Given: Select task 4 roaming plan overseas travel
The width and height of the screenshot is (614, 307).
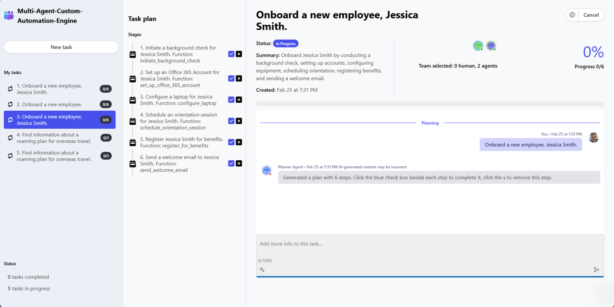Looking at the screenshot, I should 54,138.
